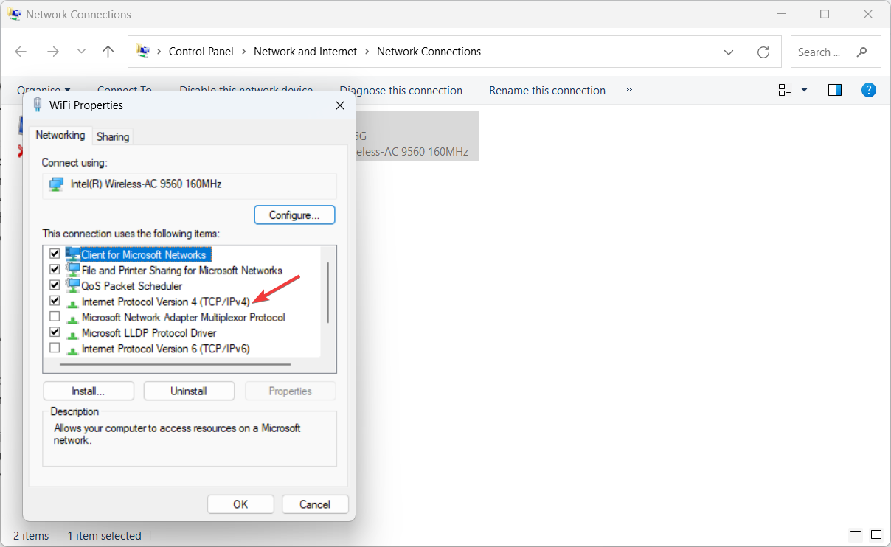The height and width of the screenshot is (547, 891).
Task: Refresh the Network Connections view
Action: click(x=763, y=52)
